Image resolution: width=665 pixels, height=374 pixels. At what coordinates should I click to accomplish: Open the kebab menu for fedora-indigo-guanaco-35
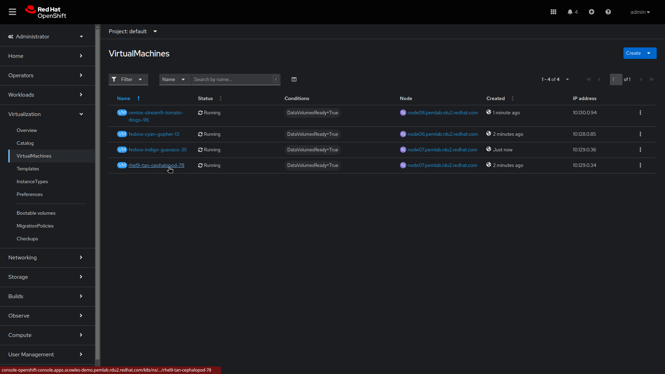tap(640, 150)
